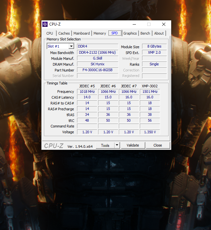Click the CPU-Z app icon in title bar
This screenshot has width=211, height=230.
coord(45,24)
